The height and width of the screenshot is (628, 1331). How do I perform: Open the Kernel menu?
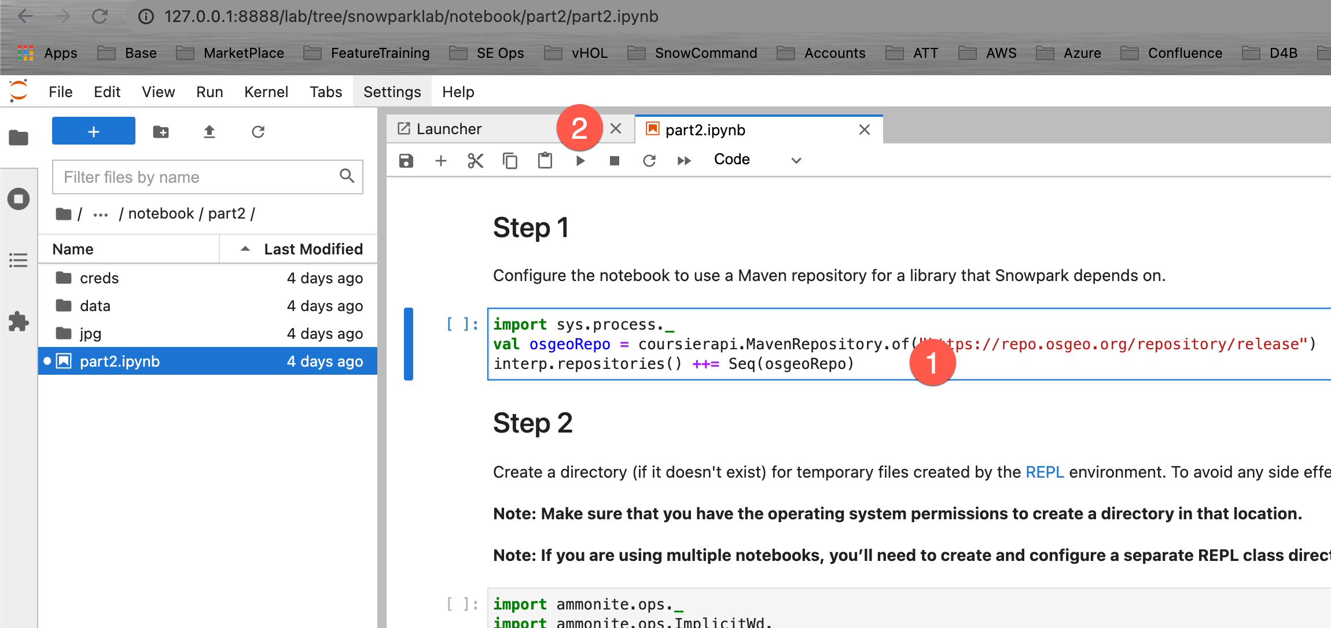(x=266, y=92)
